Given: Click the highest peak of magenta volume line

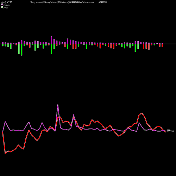Looking at the screenshot, I should 58,105.
